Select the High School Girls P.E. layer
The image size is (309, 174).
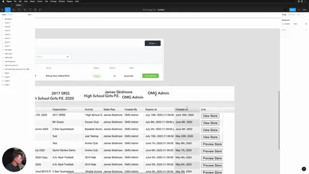tap(12, 65)
